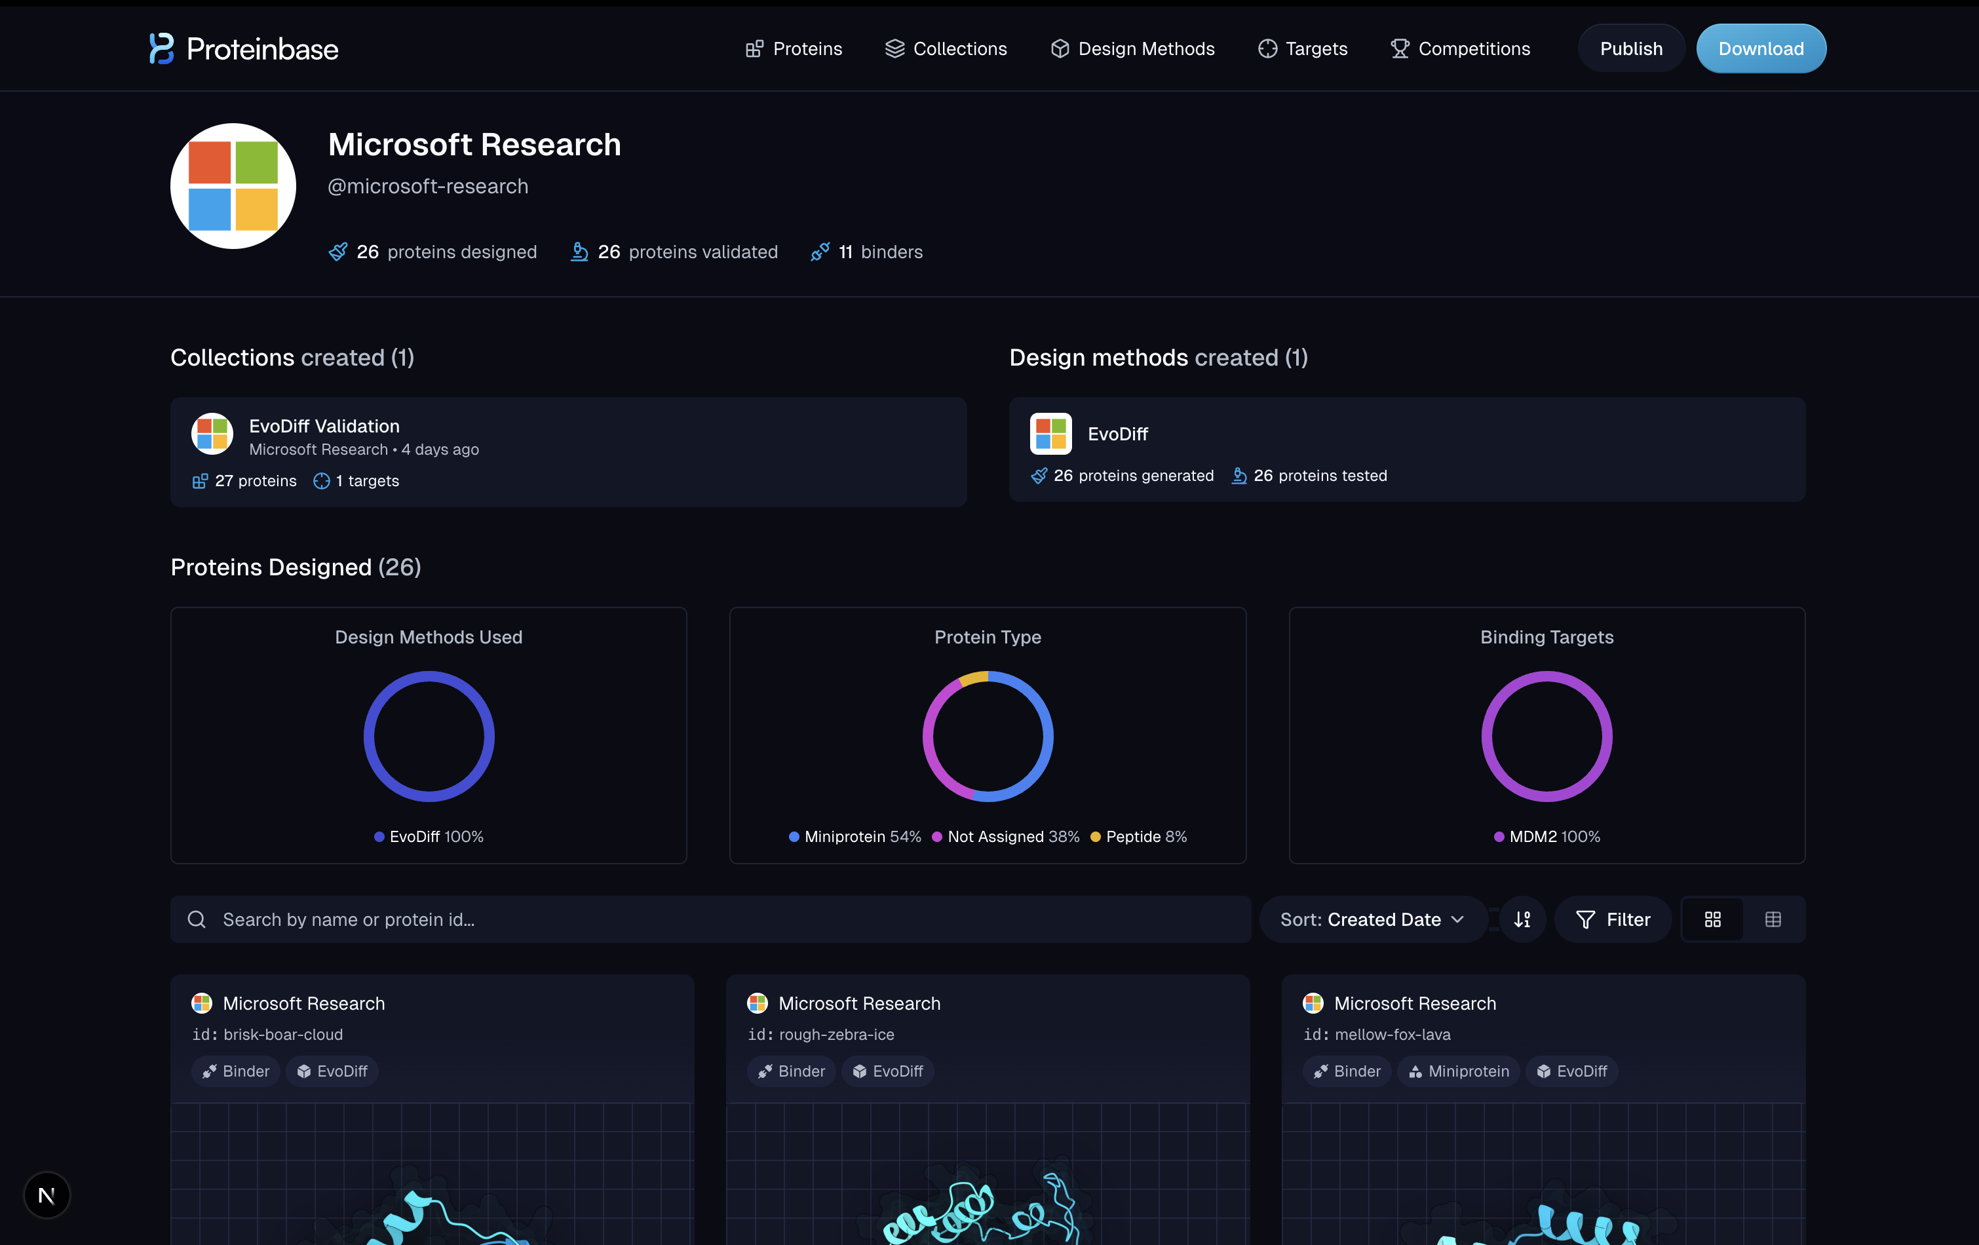
Task: Click the Binding Targets donut chart
Action: point(1547,737)
